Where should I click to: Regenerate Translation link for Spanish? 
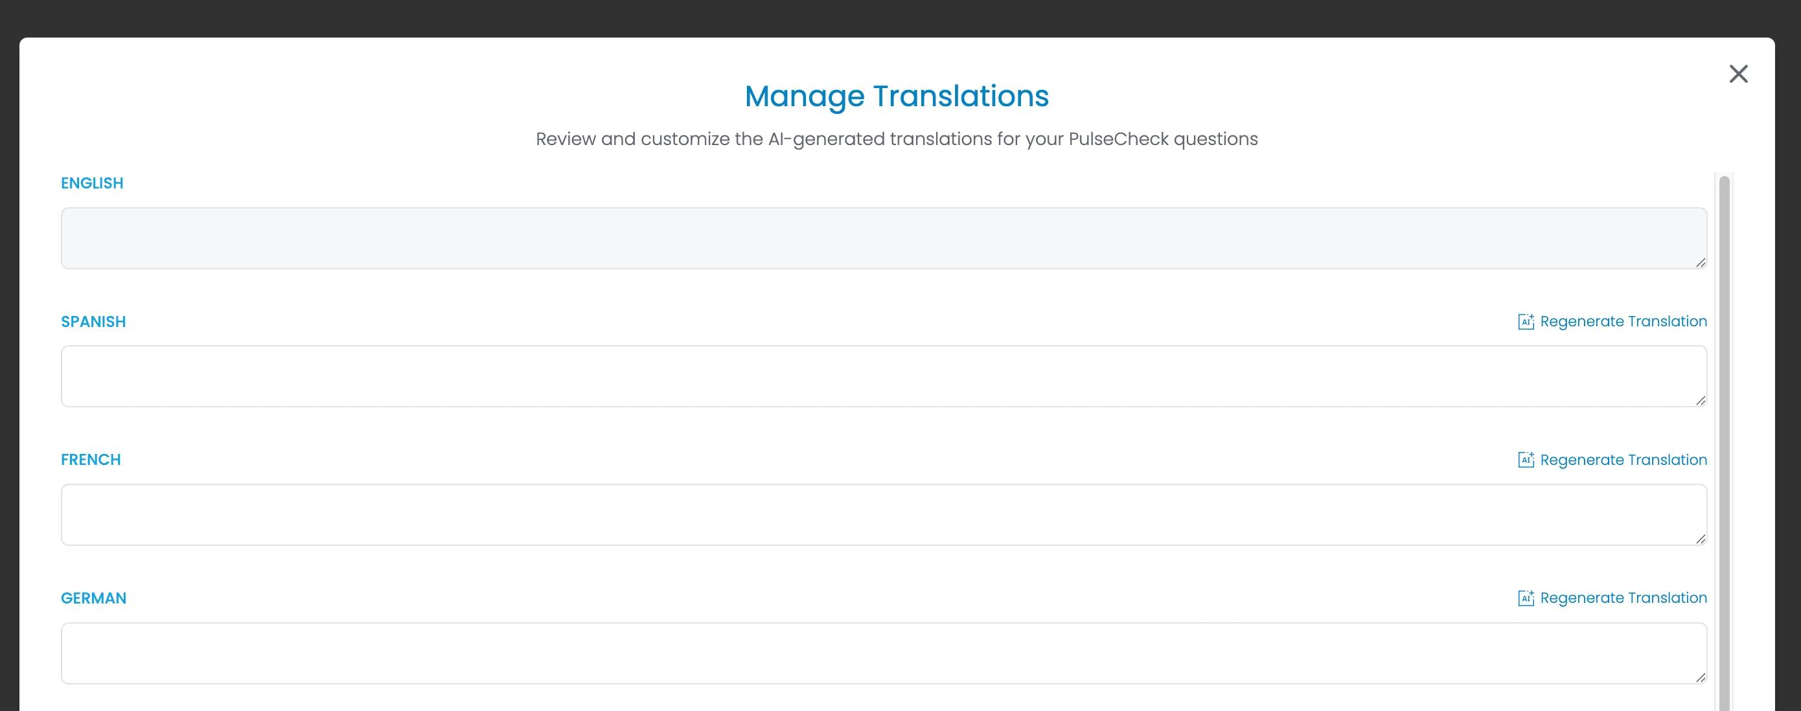point(1623,322)
